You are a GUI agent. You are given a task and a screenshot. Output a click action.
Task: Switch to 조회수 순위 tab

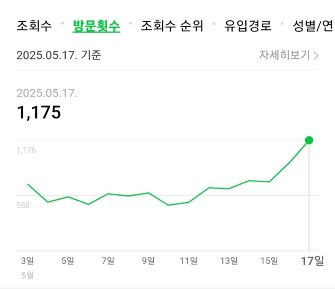[x=172, y=26]
